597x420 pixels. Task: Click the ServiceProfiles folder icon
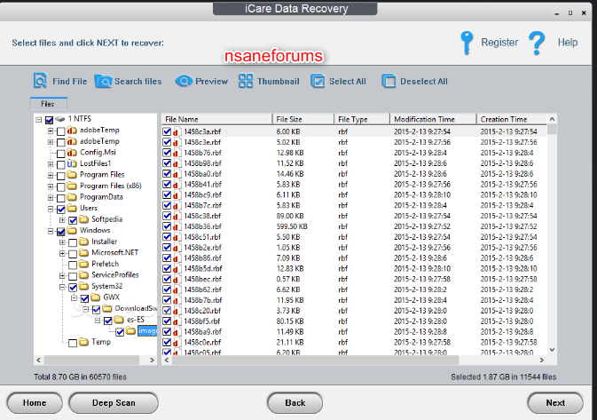click(83, 275)
